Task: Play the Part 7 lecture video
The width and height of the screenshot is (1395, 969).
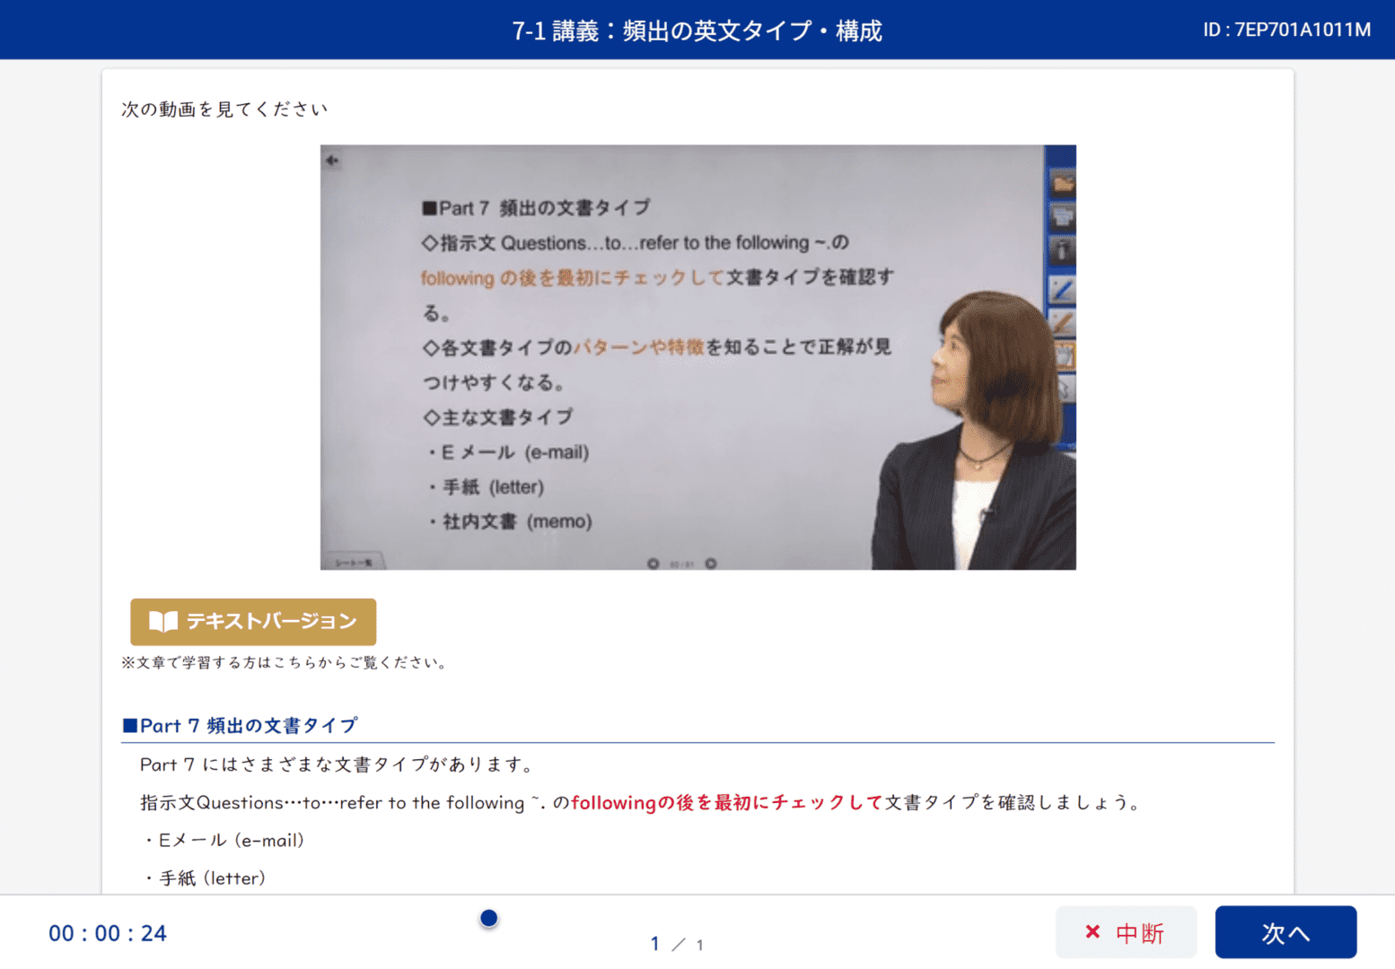Action: 697,357
